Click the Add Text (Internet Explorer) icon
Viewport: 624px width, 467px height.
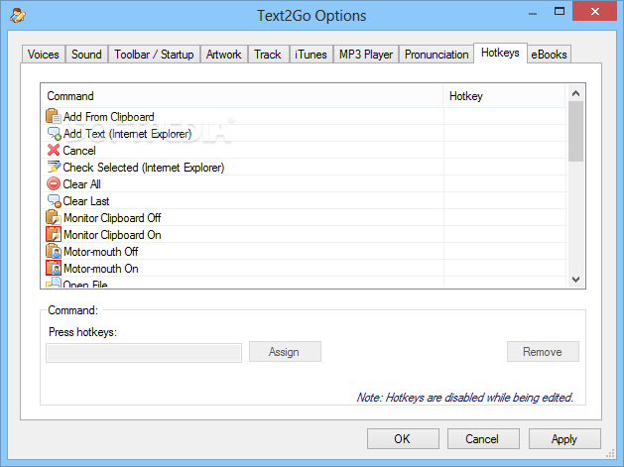click(54, 134)
